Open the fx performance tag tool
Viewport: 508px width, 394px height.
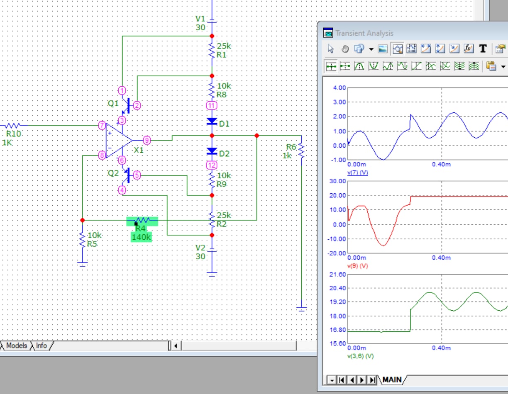[x=469, y=49]
